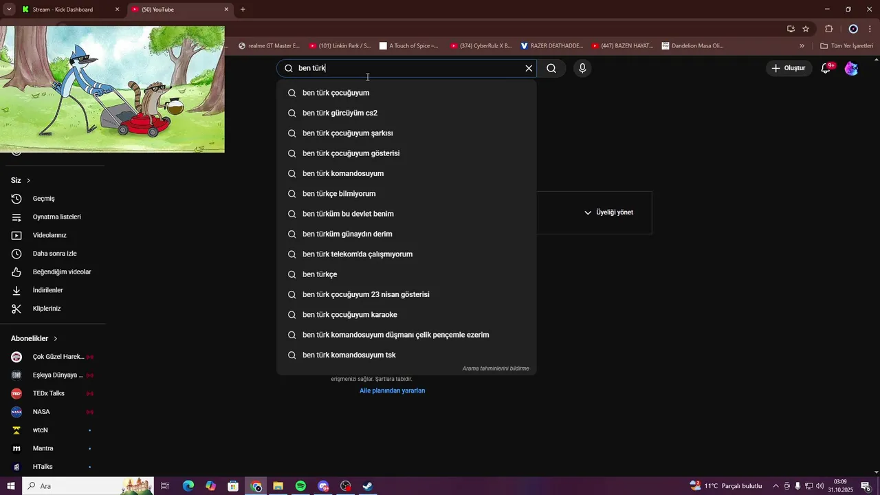Screen dimensions: 880x495
Task: Open the browser extensions puzzle icon
Action: click(828, 29)
